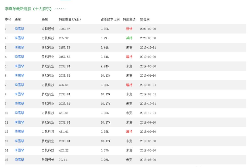This screenshot has width=252, height=167.
Task: Open 李雪琴 link in row 9
Action: click(19, 104)
